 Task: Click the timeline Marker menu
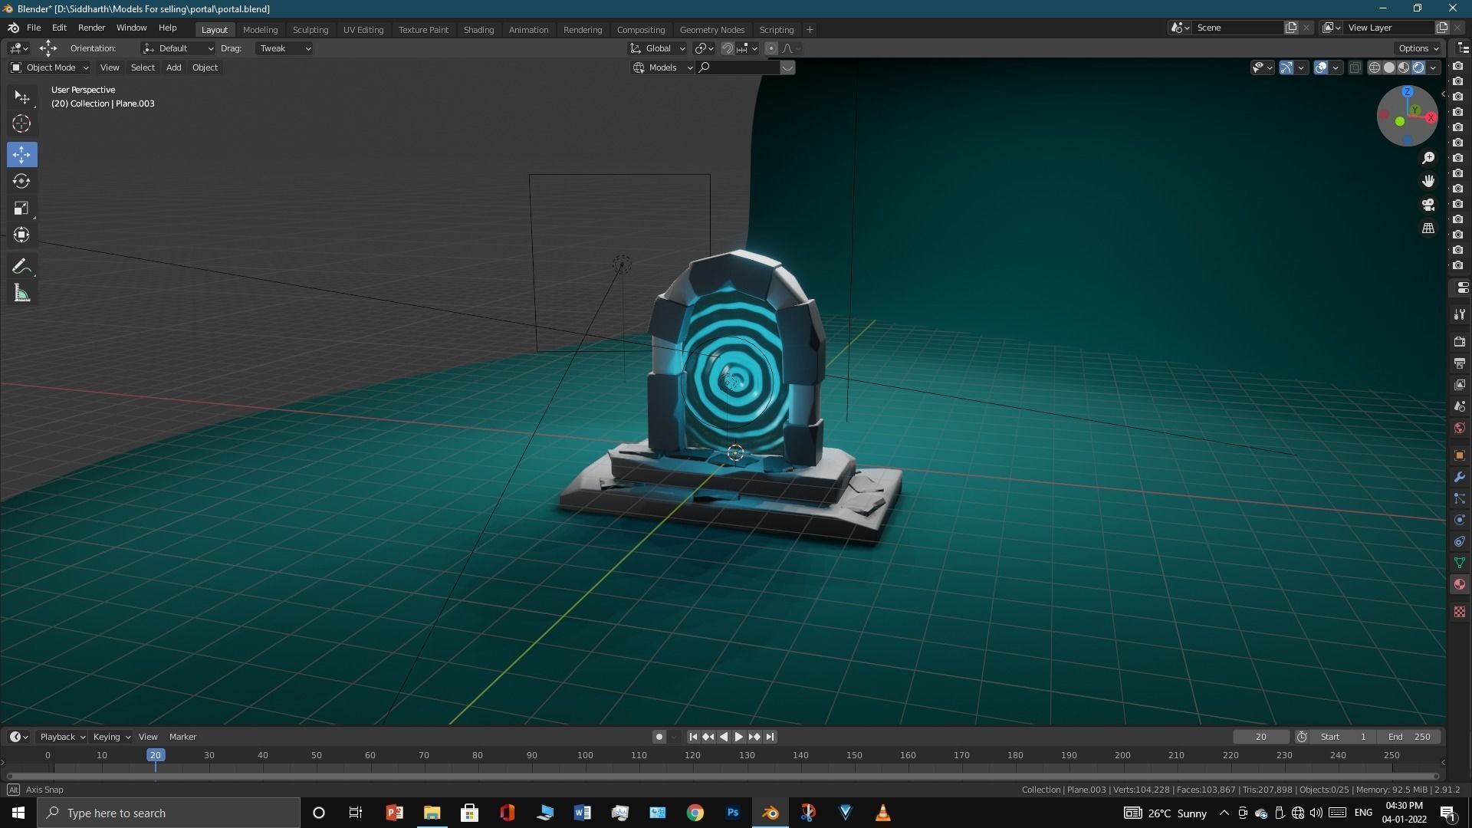182,737
